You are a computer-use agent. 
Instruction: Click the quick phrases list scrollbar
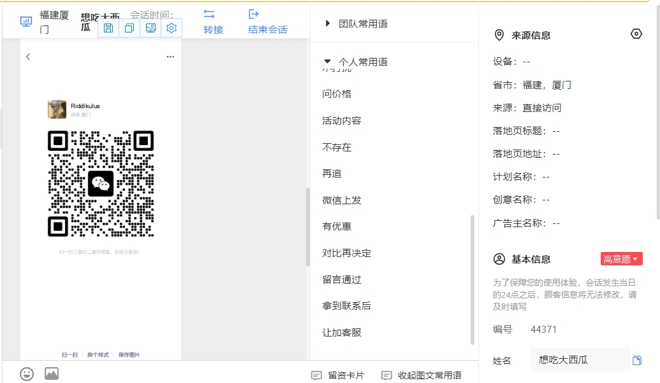pyautogui.click(x=473, y=280)
